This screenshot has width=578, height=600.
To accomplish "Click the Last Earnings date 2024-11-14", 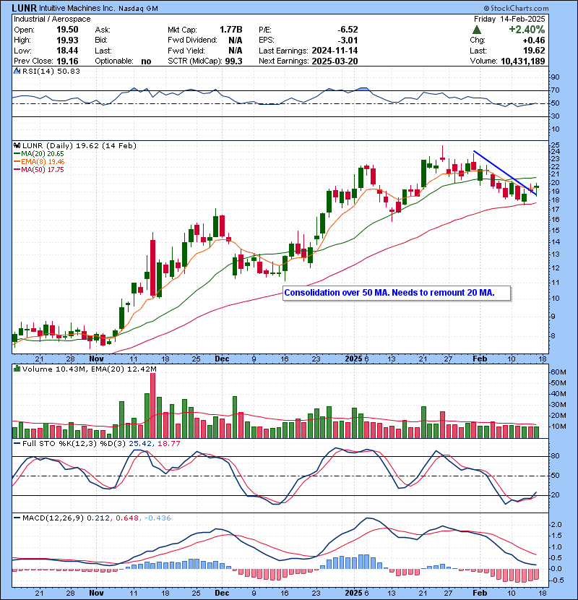I will (335, 51).
